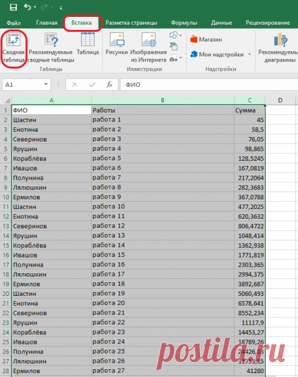
Task: Click the Name Box showing A1
Action: (x=23, y=84)
